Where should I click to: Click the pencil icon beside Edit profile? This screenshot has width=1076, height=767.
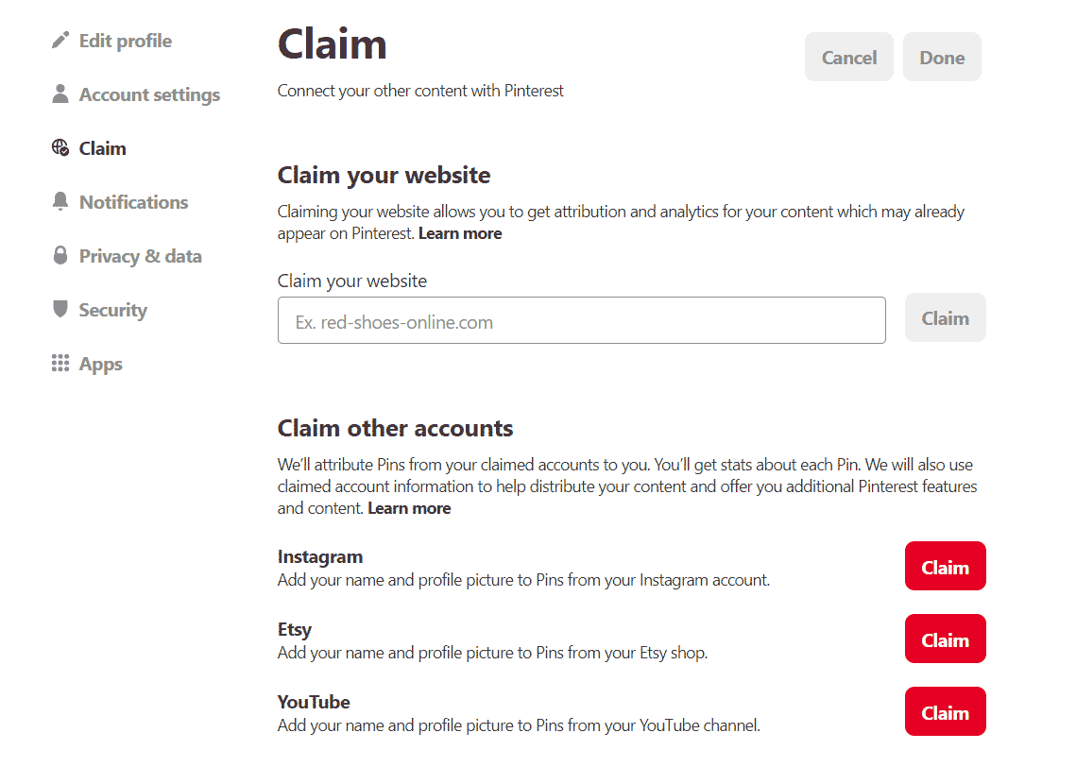point(60,41)
